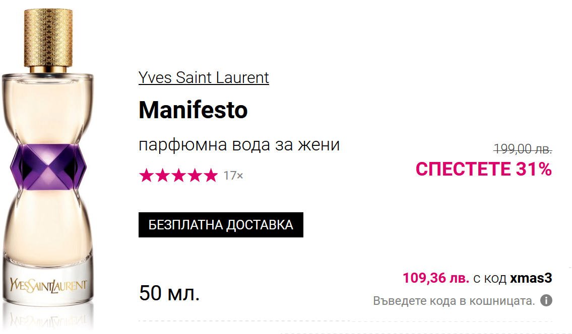Select the 50 мл. size option
572x334 pixels.
point(169,293)
